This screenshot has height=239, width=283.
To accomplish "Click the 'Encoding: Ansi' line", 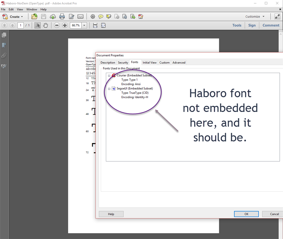I will [x=131, y=84].
